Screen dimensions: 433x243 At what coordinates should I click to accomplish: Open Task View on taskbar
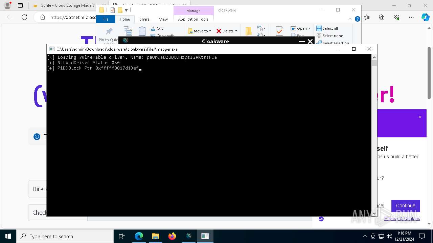[x=122, y=236]
